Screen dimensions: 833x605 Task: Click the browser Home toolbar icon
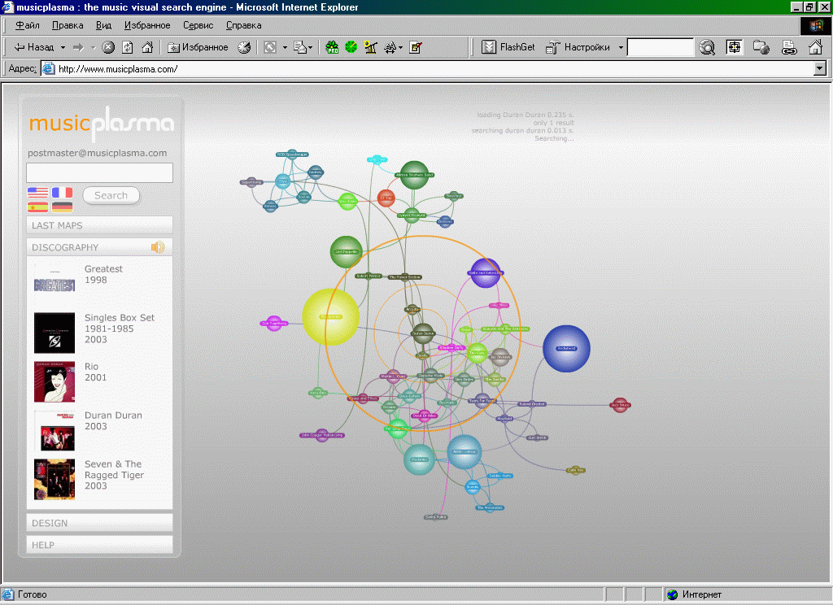click(x=147, y=47)
